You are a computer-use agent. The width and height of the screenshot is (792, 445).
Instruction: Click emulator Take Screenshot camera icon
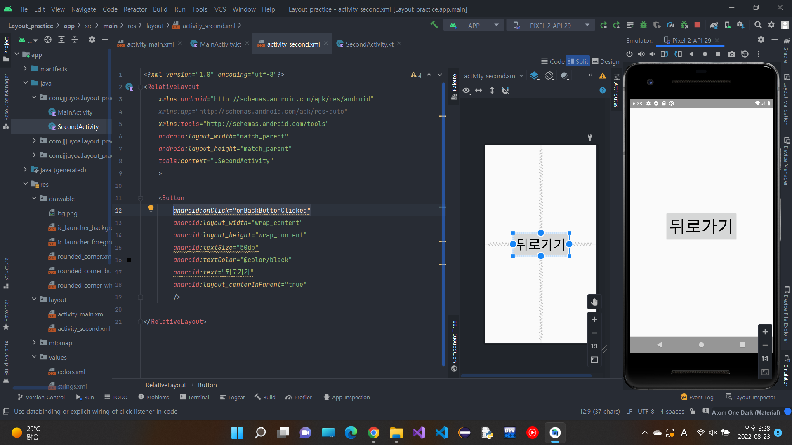(731, 54)
